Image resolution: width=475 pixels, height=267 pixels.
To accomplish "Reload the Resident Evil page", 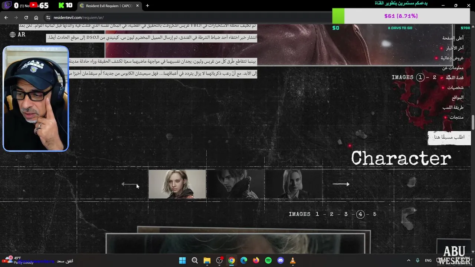I will pyautogui.click(x=26, y=17).
